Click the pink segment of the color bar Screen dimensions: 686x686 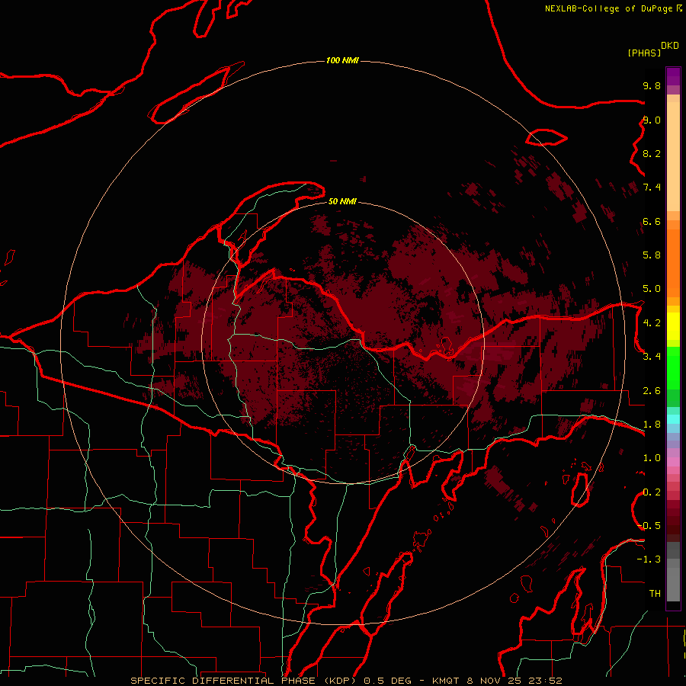[x=673, y=462]
